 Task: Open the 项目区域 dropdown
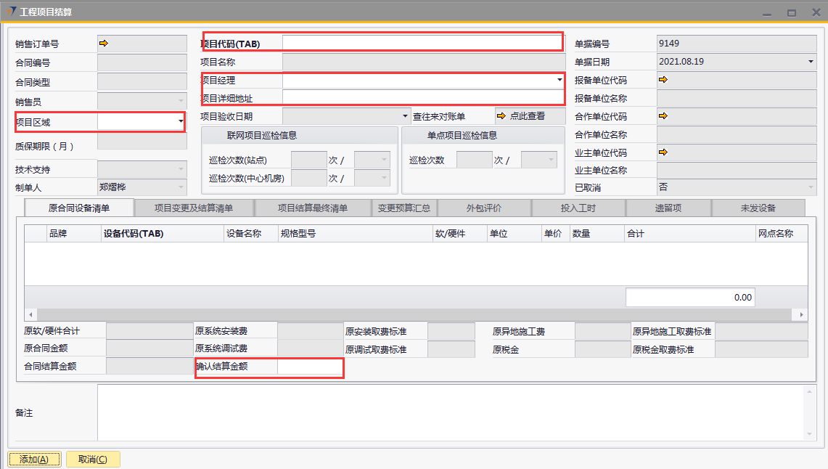[x=180, y=123]
